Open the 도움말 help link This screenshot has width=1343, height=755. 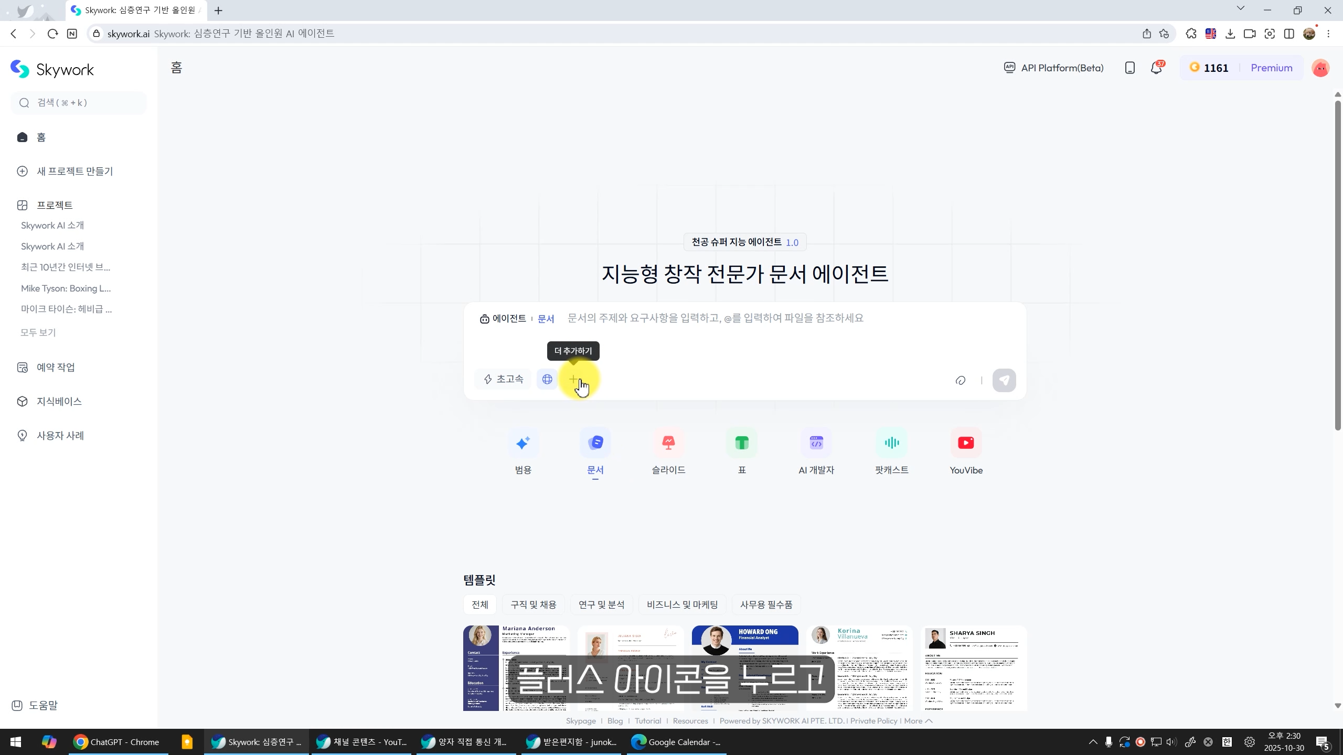pos(35,705)
